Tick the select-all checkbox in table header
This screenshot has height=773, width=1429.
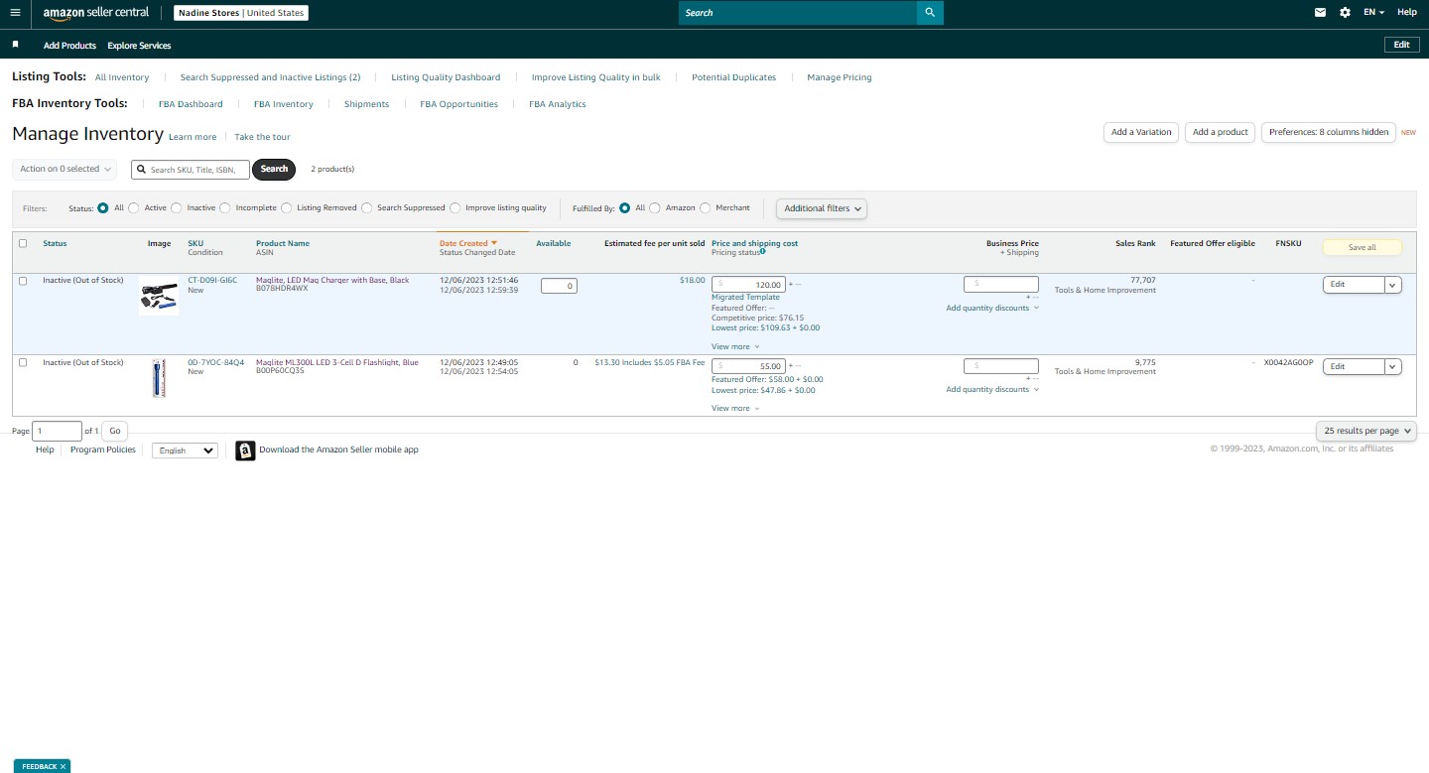(x=23, y=243)
